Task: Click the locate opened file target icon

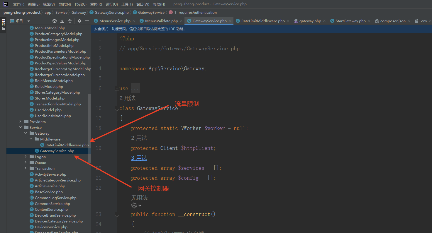Action: [54, 21]
